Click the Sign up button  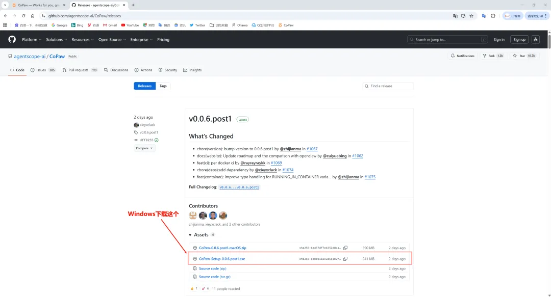point(519,40)
